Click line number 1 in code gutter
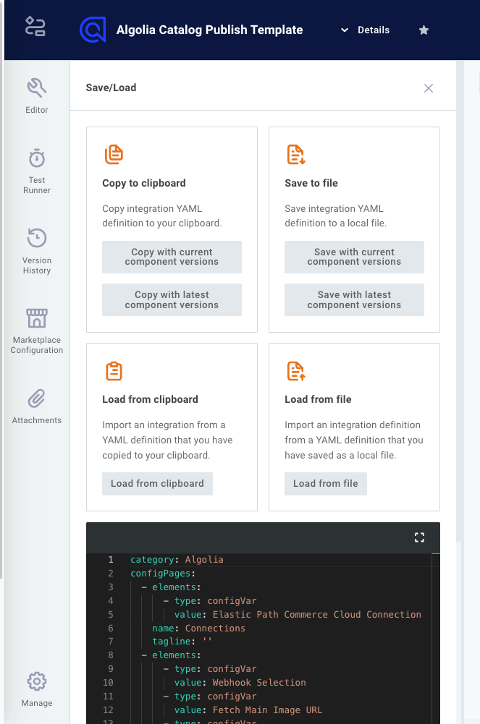Screen dimensions: 480x724 (x=111, y=560)
